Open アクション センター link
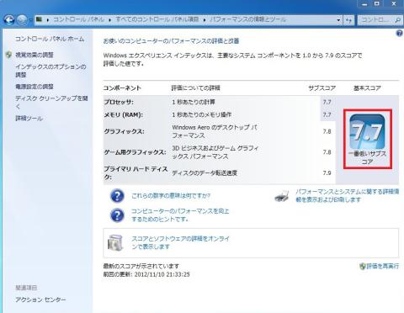The image size is (404, 313). point(40,300)
